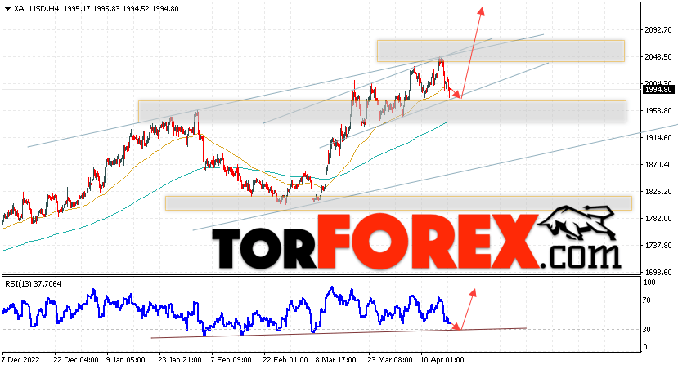Click the RSI 100 level label
This screenshot has height=369, width=678.
tap(649, 282)
